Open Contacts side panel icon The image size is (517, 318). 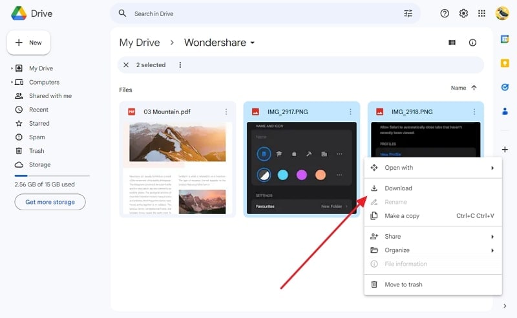[x=505, y=111]
